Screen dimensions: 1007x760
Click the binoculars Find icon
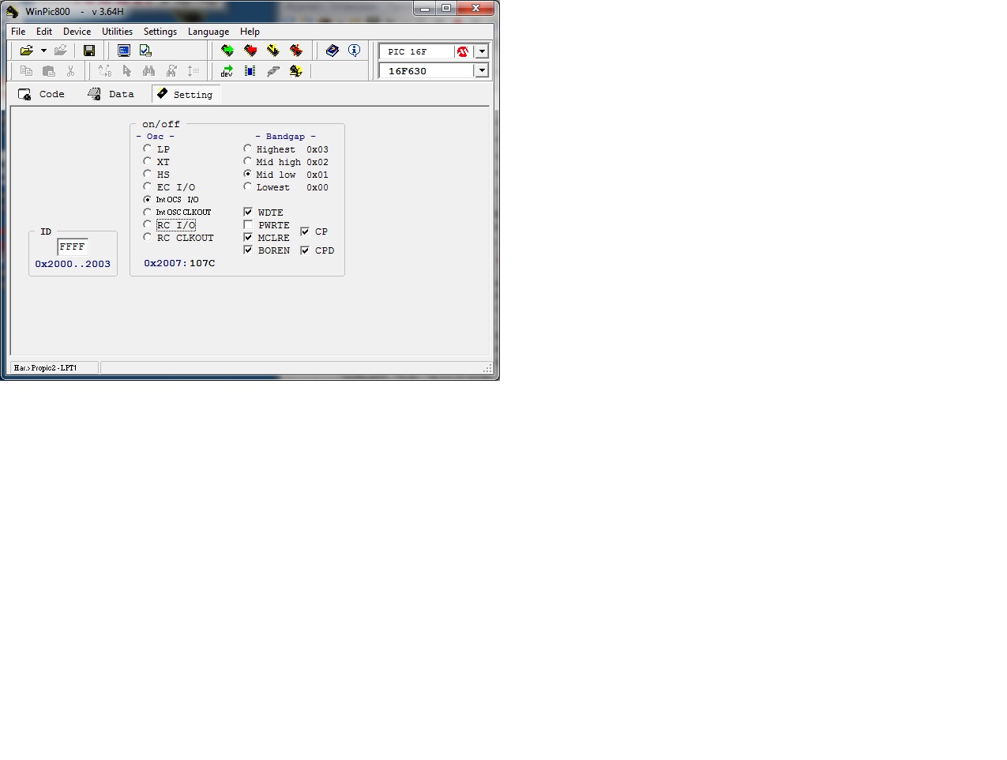[x=148, y=71]
